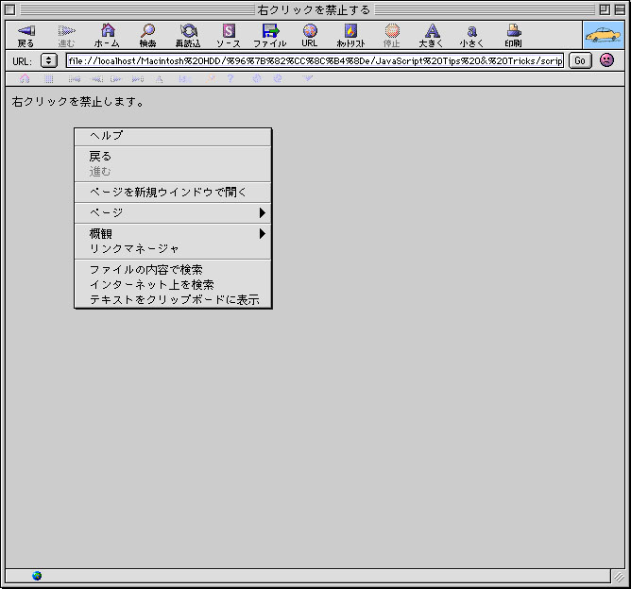Open the URL history popup stepper
This screenshot has width=631, height=589.
point(49,60)
